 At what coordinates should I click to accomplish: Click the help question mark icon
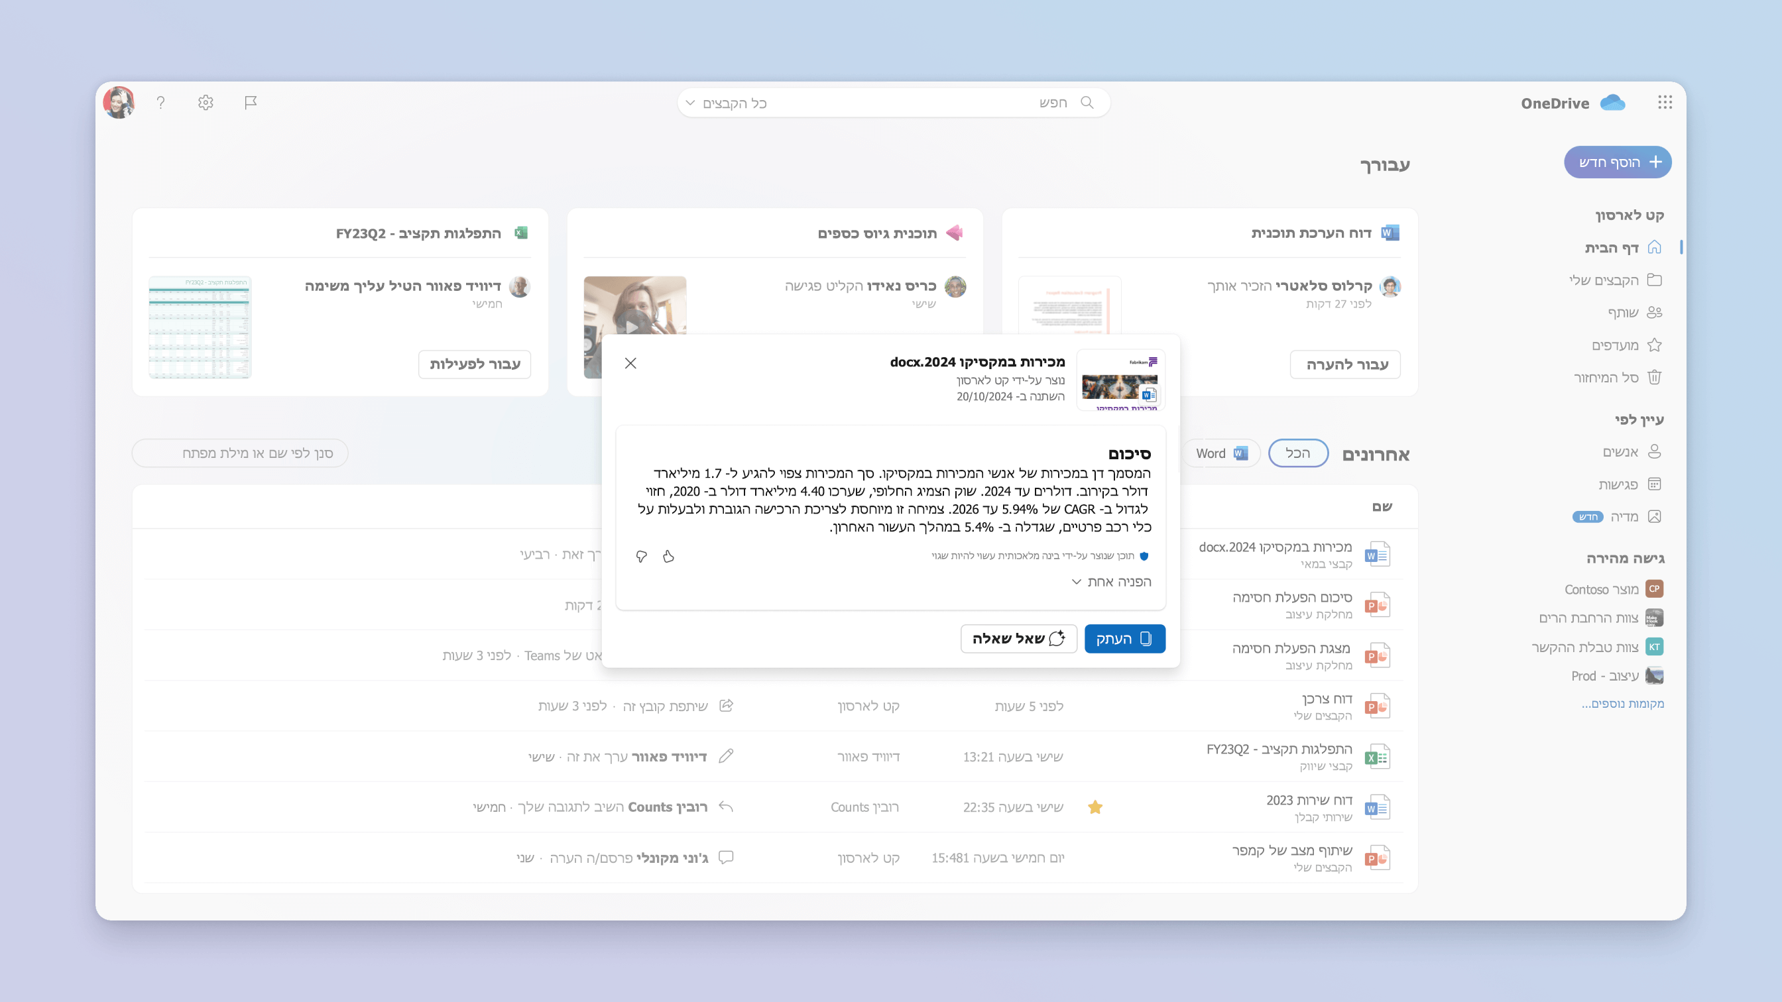160,103
